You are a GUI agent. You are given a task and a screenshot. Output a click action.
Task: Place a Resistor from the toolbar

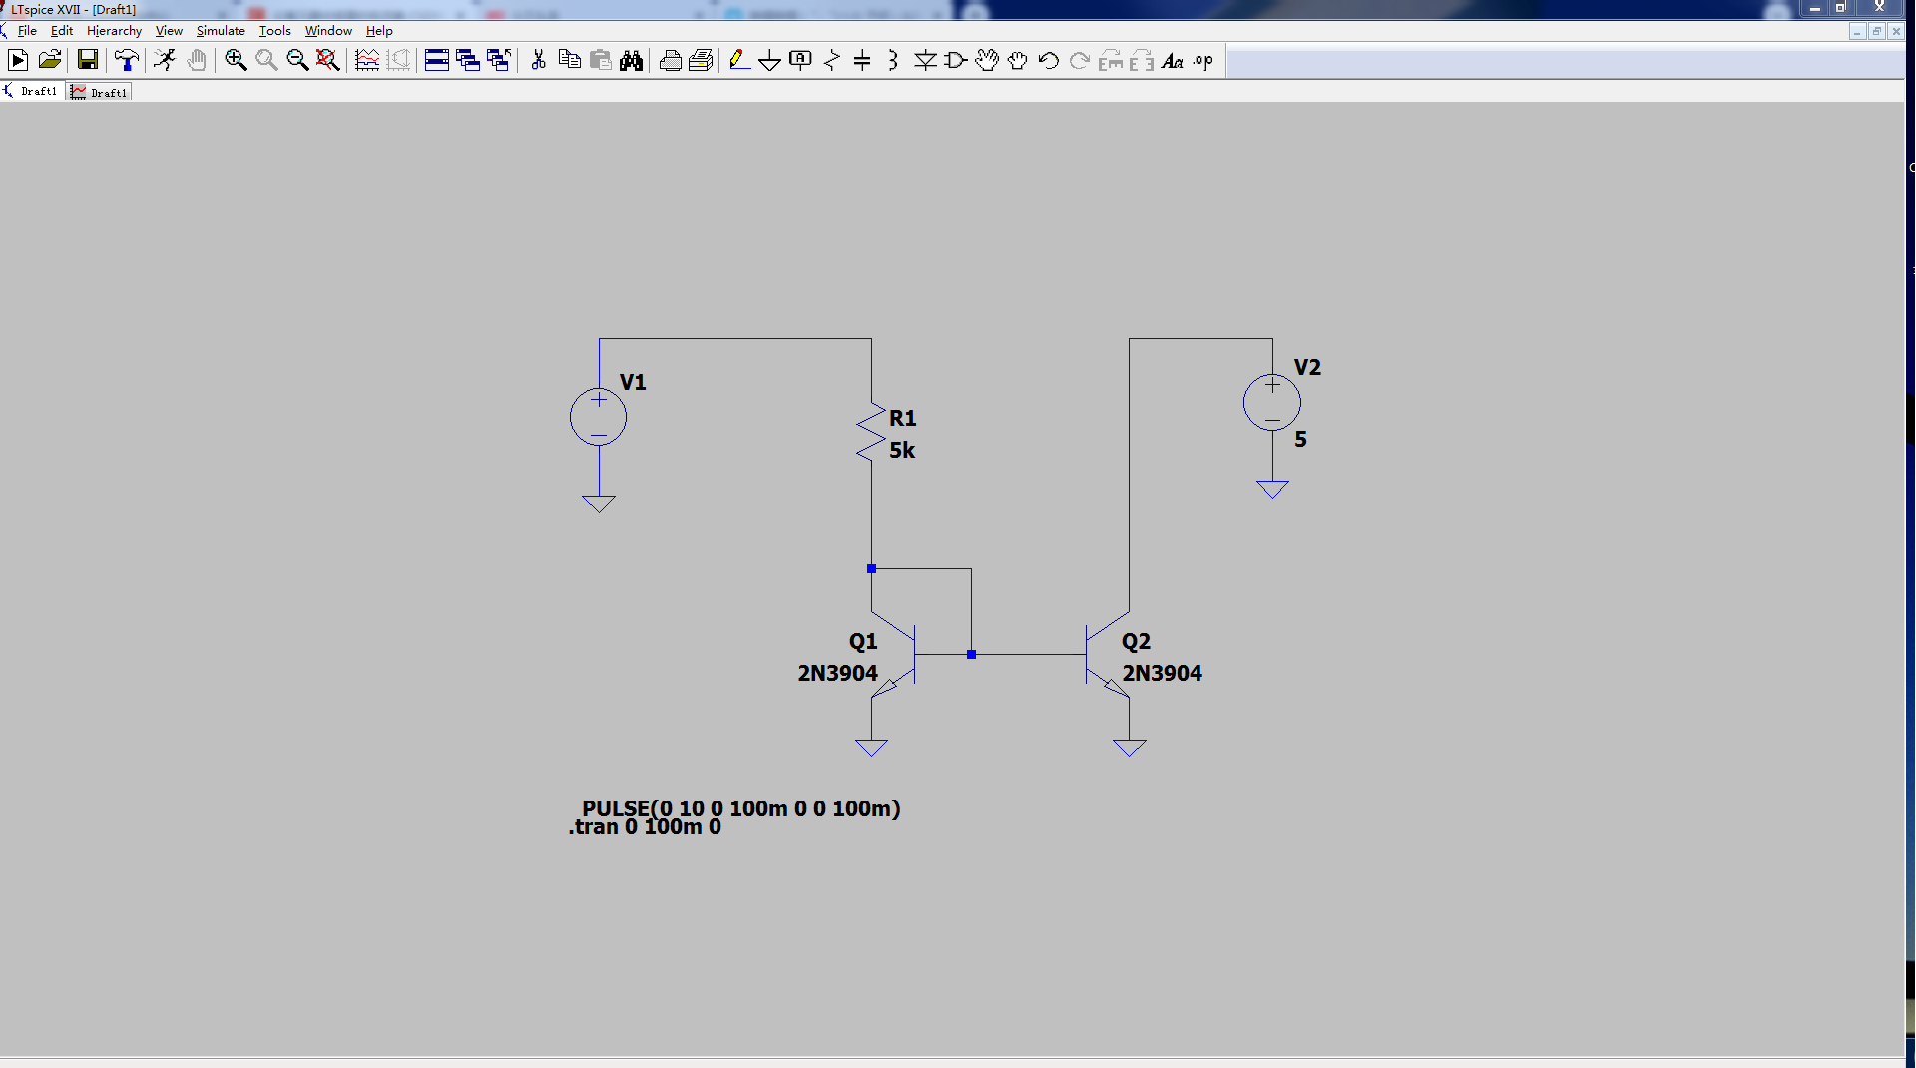[x=832, y=60]
